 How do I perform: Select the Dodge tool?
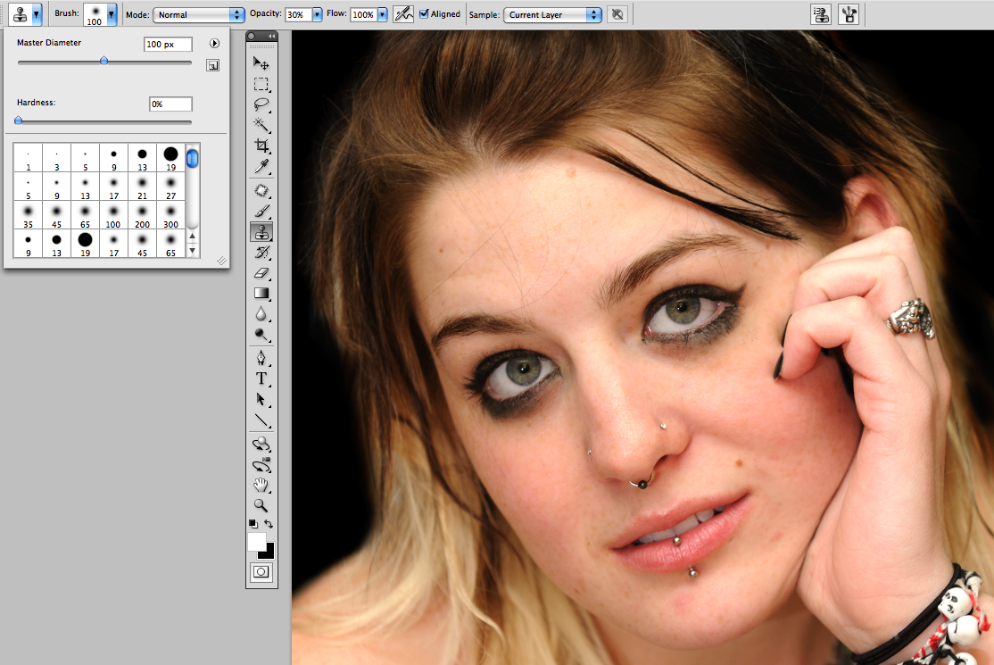click(x=261, y=334)
